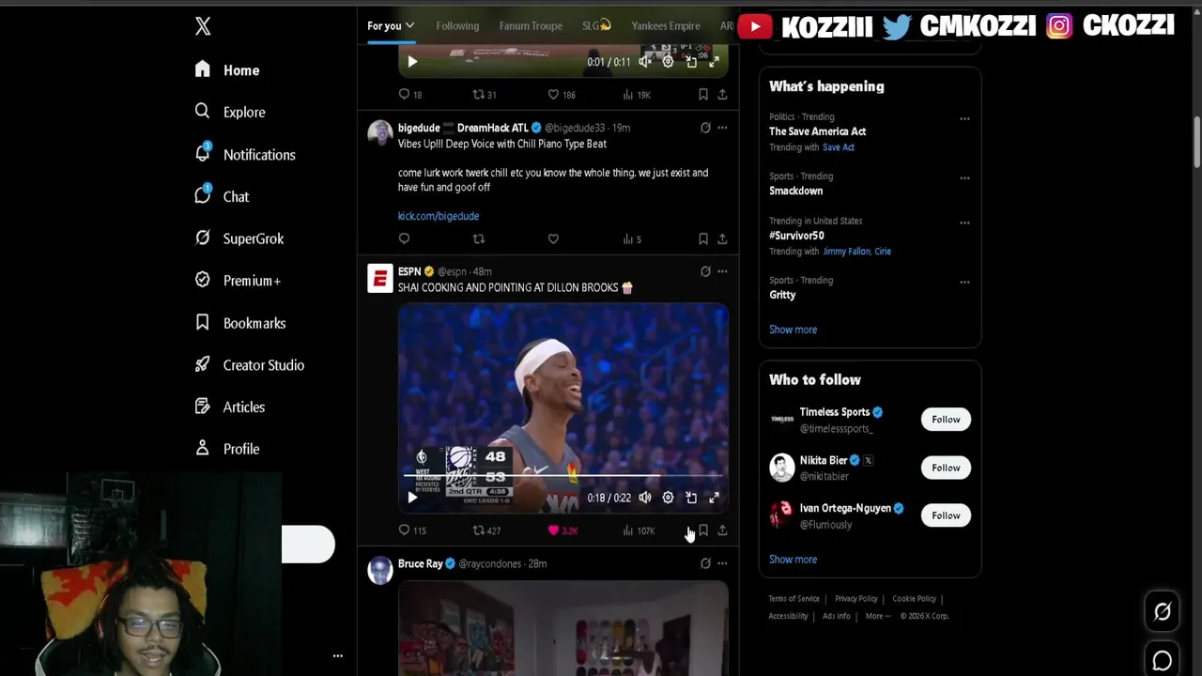Seek on the ESPN video progress bar
This screenshot has height=676, width=1202.
tap(563, 476)
